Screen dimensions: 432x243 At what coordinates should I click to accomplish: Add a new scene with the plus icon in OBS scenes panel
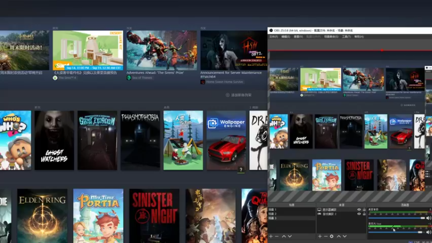[x=271, y=236]
